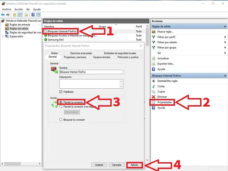228x171 pixels.
Task: Toggle the console tree toolbar icon
Action: 20,15
